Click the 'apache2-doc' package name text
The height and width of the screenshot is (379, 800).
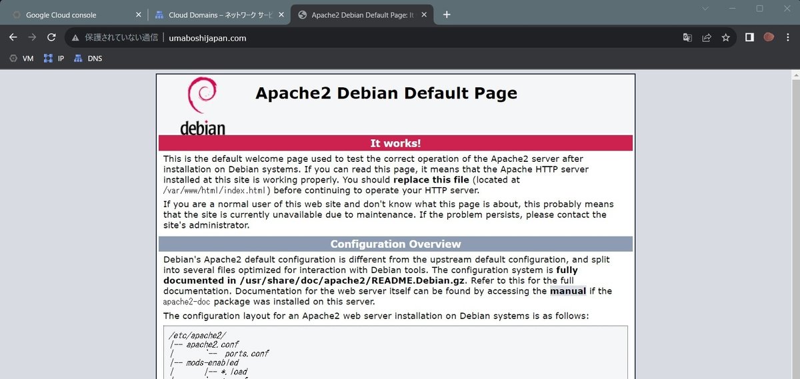tap(187, 302)
